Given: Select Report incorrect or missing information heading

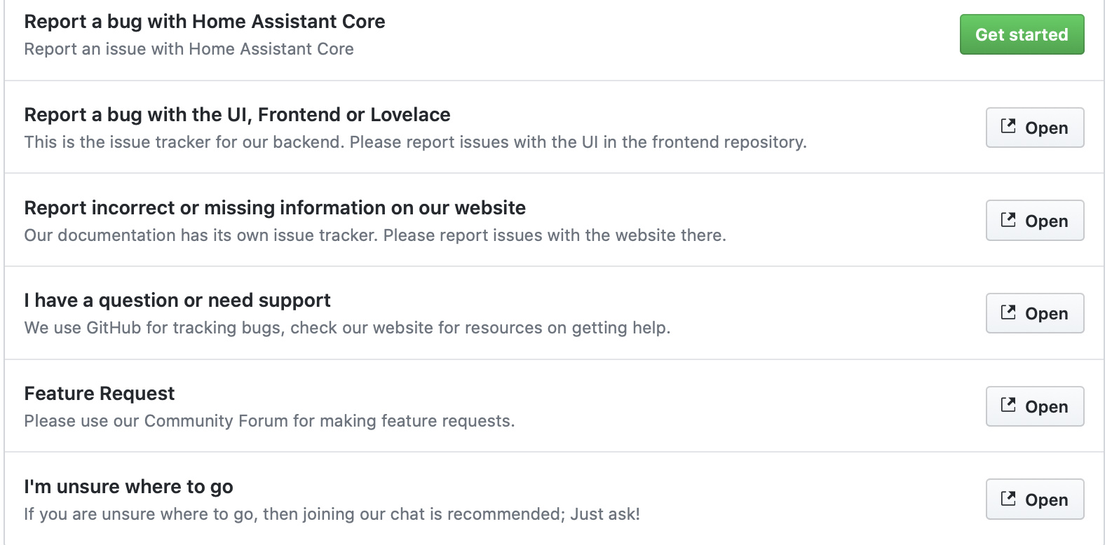Looking at the screenshot, I should [275, 208].
